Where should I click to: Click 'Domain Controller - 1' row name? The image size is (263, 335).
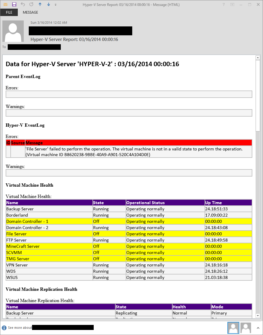point(27,221)
